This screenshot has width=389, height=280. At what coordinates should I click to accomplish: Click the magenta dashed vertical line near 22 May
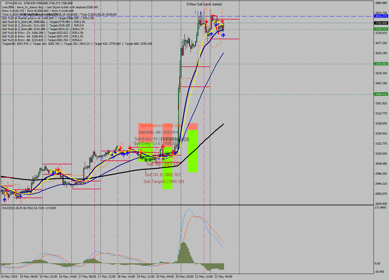(204, 91)
